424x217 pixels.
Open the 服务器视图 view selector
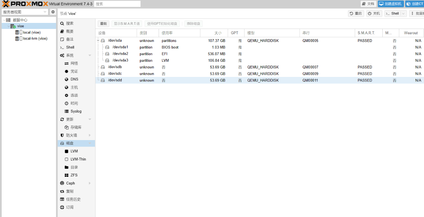click(24, 12)
